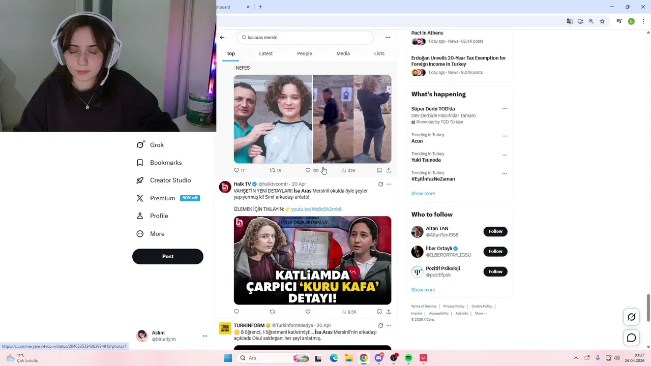This screenshot has height=366, width=651.
Task: Repost the Halk TV post
Action: pos(272,312)
